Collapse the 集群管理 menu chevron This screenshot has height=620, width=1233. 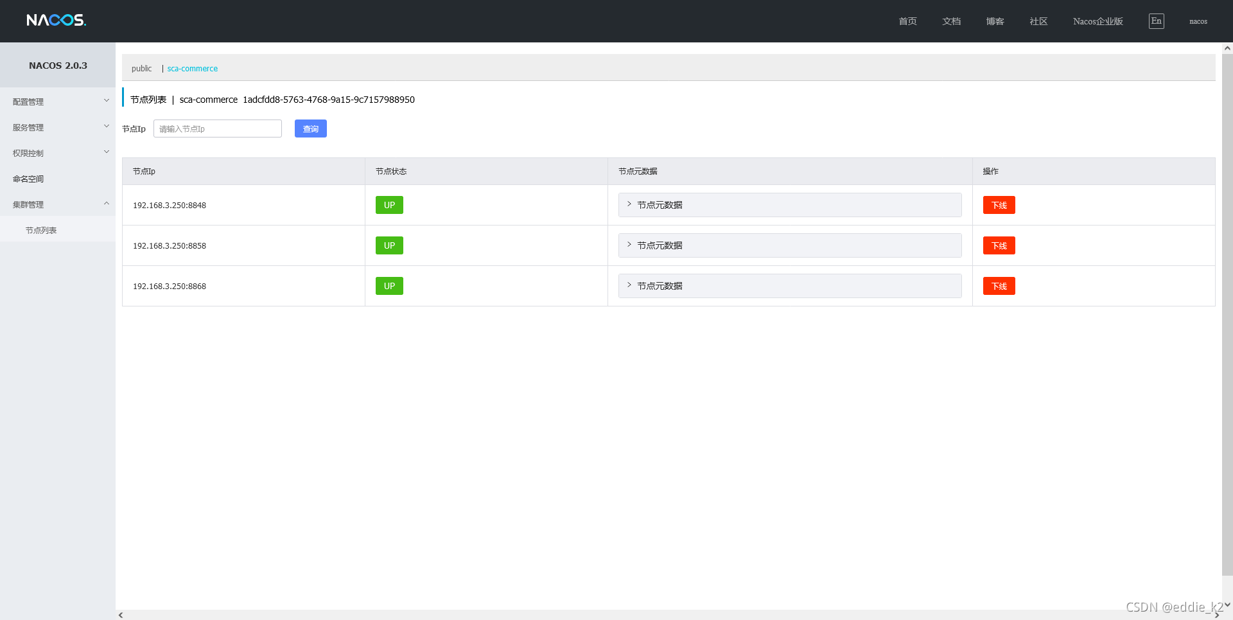click(x=107, y=204)
